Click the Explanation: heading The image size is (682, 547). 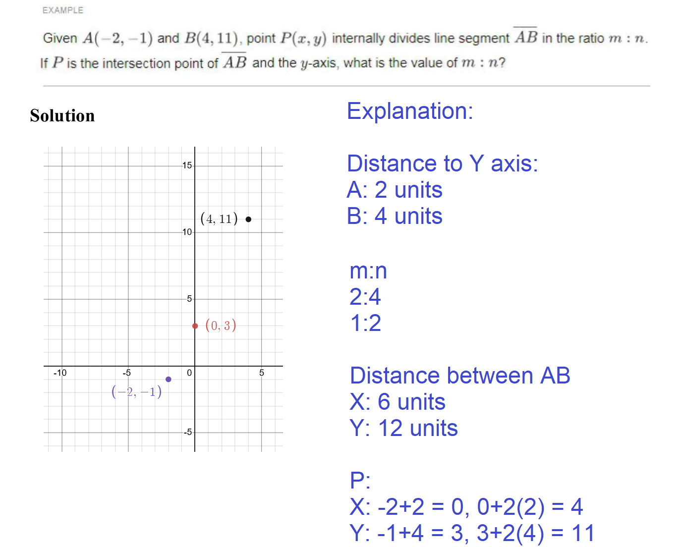click(410, 111)
